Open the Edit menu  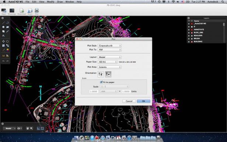point(34,2)
